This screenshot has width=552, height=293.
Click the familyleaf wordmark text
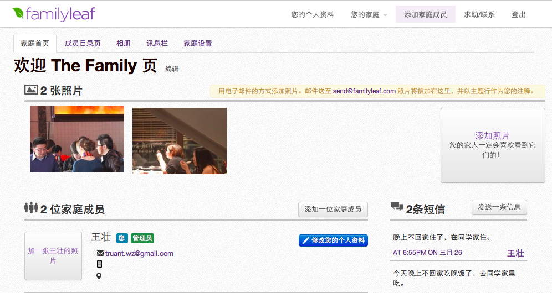60,14
